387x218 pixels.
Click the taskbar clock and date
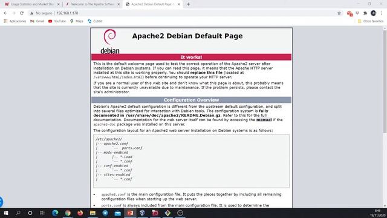point(377,213)
